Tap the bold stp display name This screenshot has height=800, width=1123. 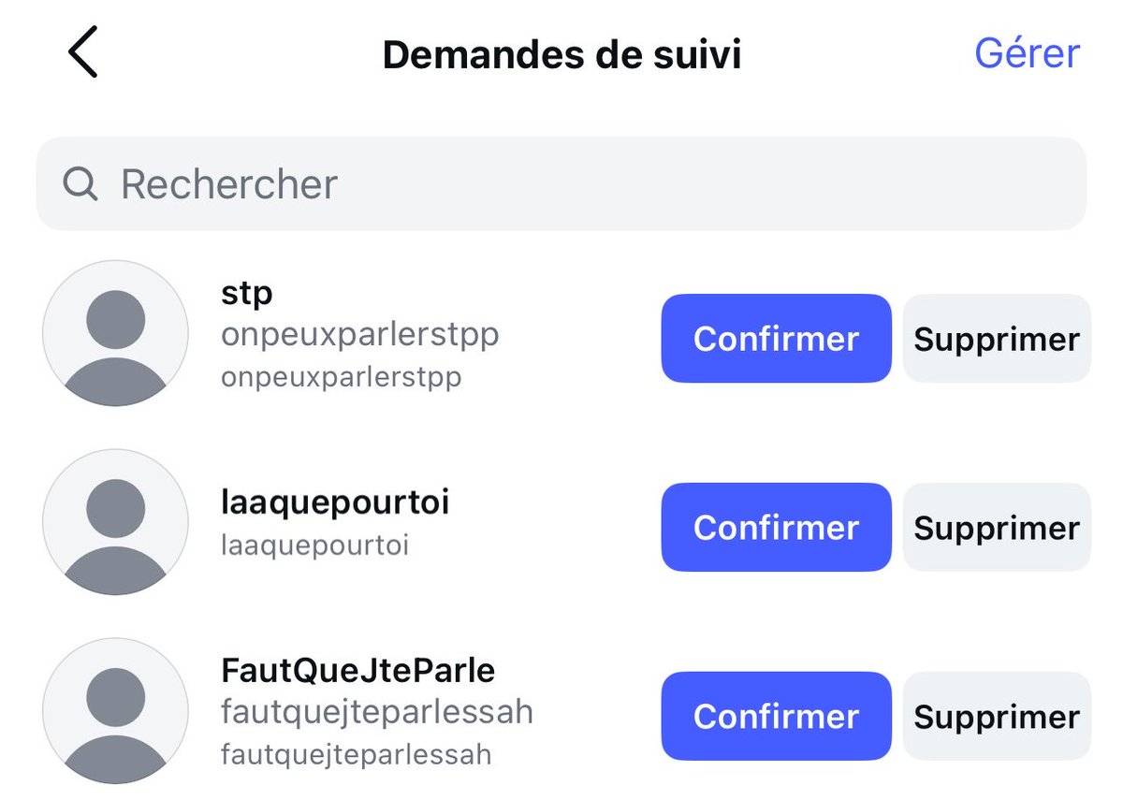(247, 294)
